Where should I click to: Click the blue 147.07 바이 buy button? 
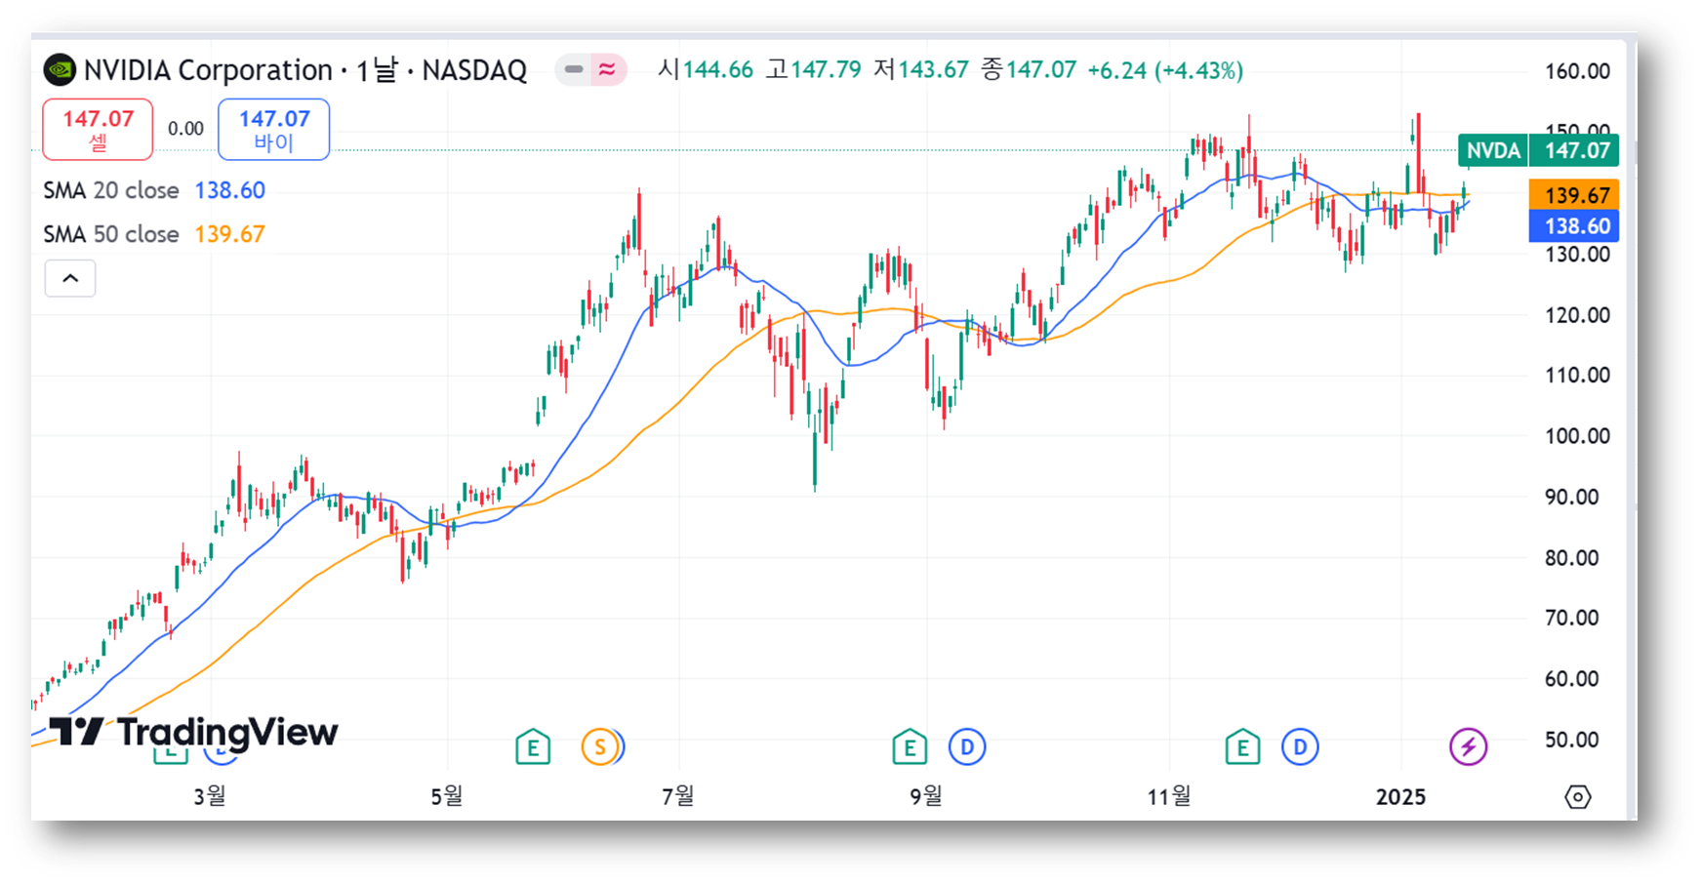pos(273,129)
